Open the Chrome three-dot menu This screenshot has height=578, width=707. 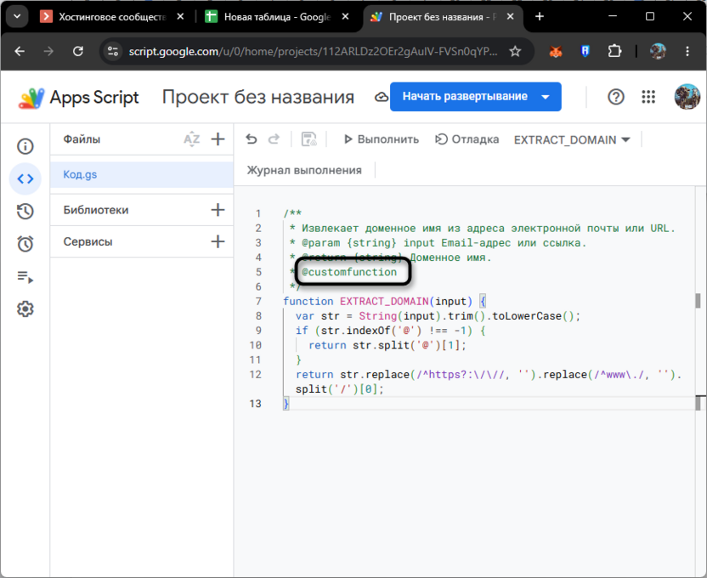[687, 51]
